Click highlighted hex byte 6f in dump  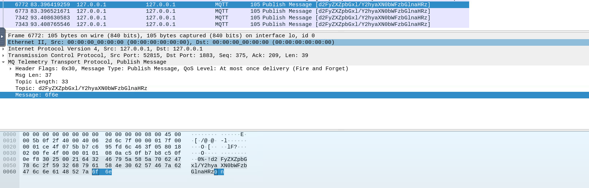(95, 172)
